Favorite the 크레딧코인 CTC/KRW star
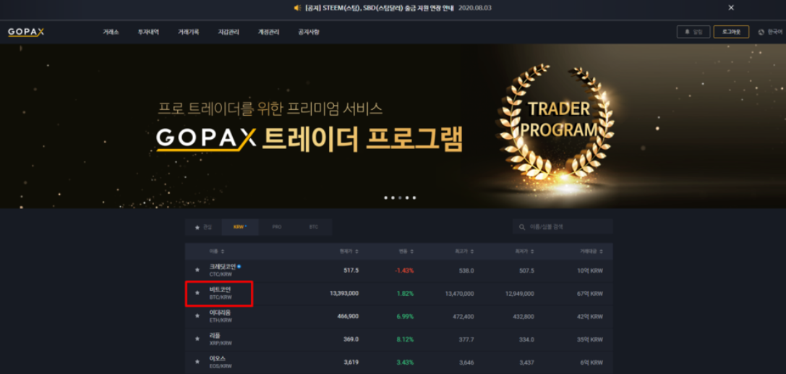The height and width of the screenshot is (374, 786). (x=197, y=271)
